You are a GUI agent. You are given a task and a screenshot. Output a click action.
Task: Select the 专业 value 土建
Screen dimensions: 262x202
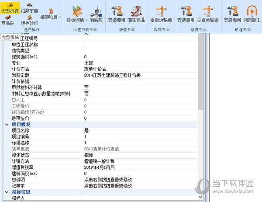tap(89, 63)
